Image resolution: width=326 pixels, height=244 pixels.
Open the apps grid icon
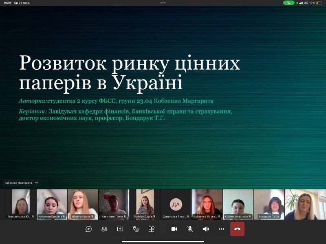151,229
